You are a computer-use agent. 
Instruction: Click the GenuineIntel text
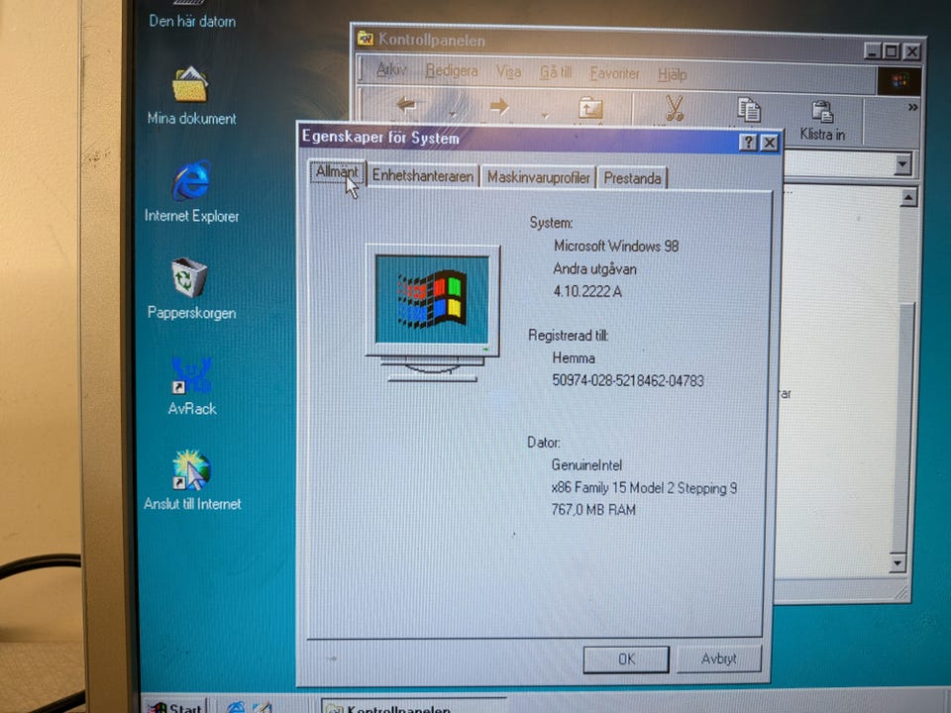coord(586,465)
